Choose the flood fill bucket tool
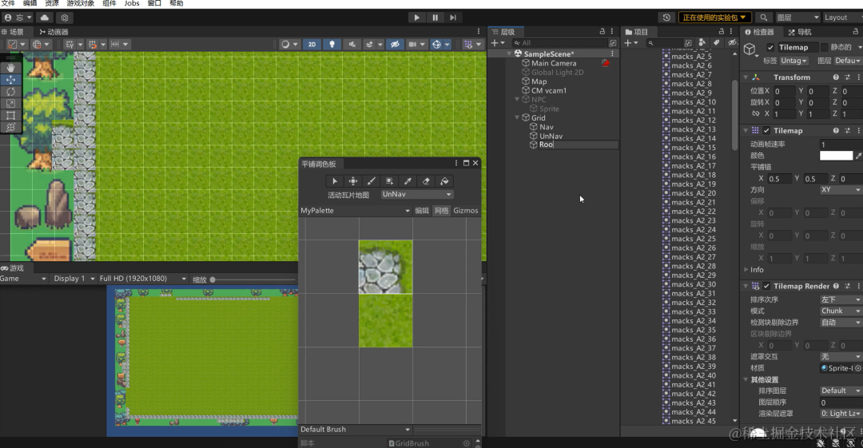This screenshot has height=448, width=863. pyautogui.click(x=445, y=181)
